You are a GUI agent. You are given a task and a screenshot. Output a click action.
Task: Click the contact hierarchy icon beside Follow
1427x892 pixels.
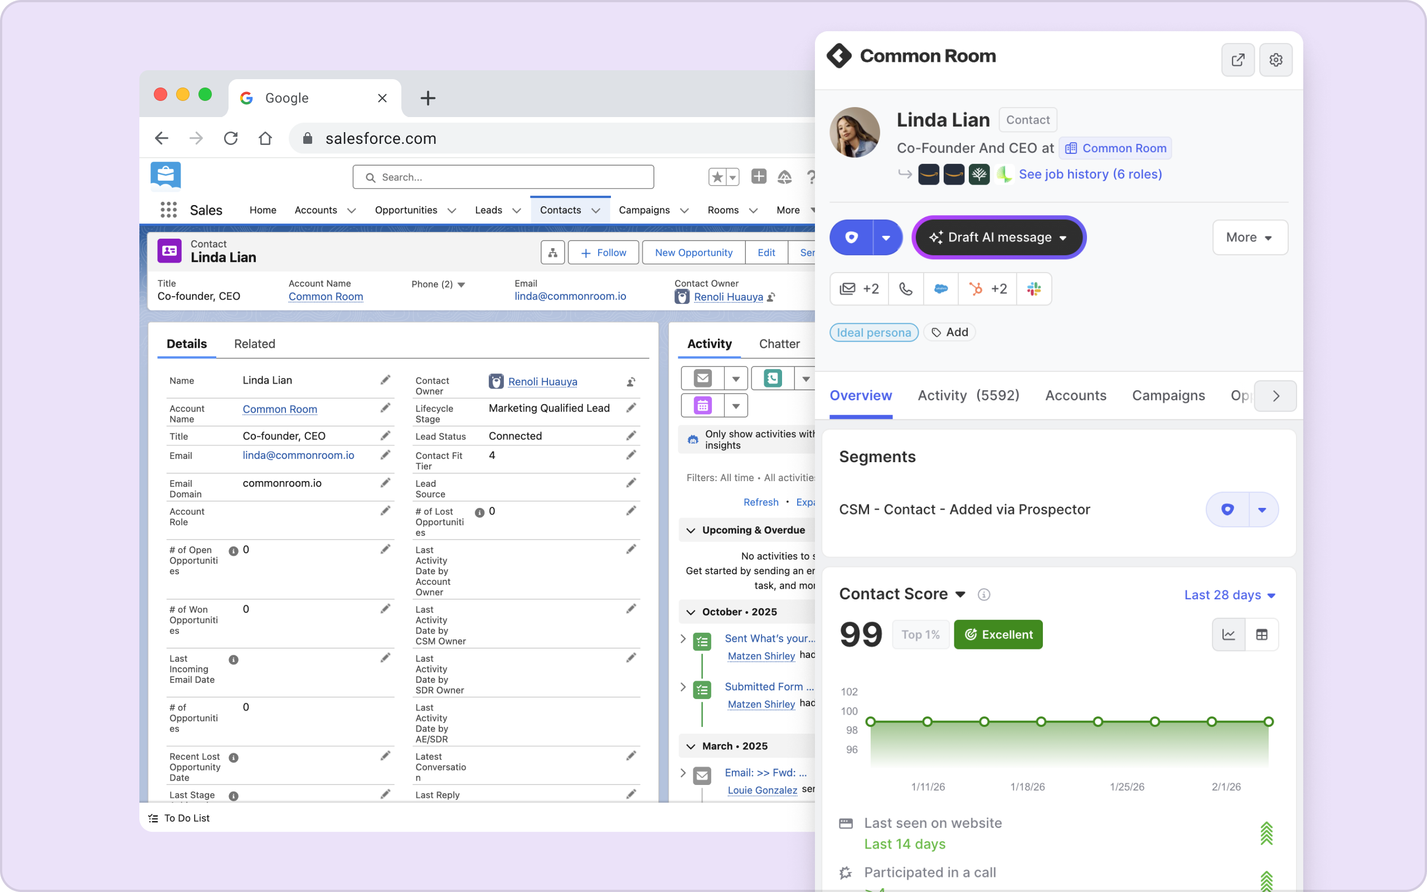552,253
